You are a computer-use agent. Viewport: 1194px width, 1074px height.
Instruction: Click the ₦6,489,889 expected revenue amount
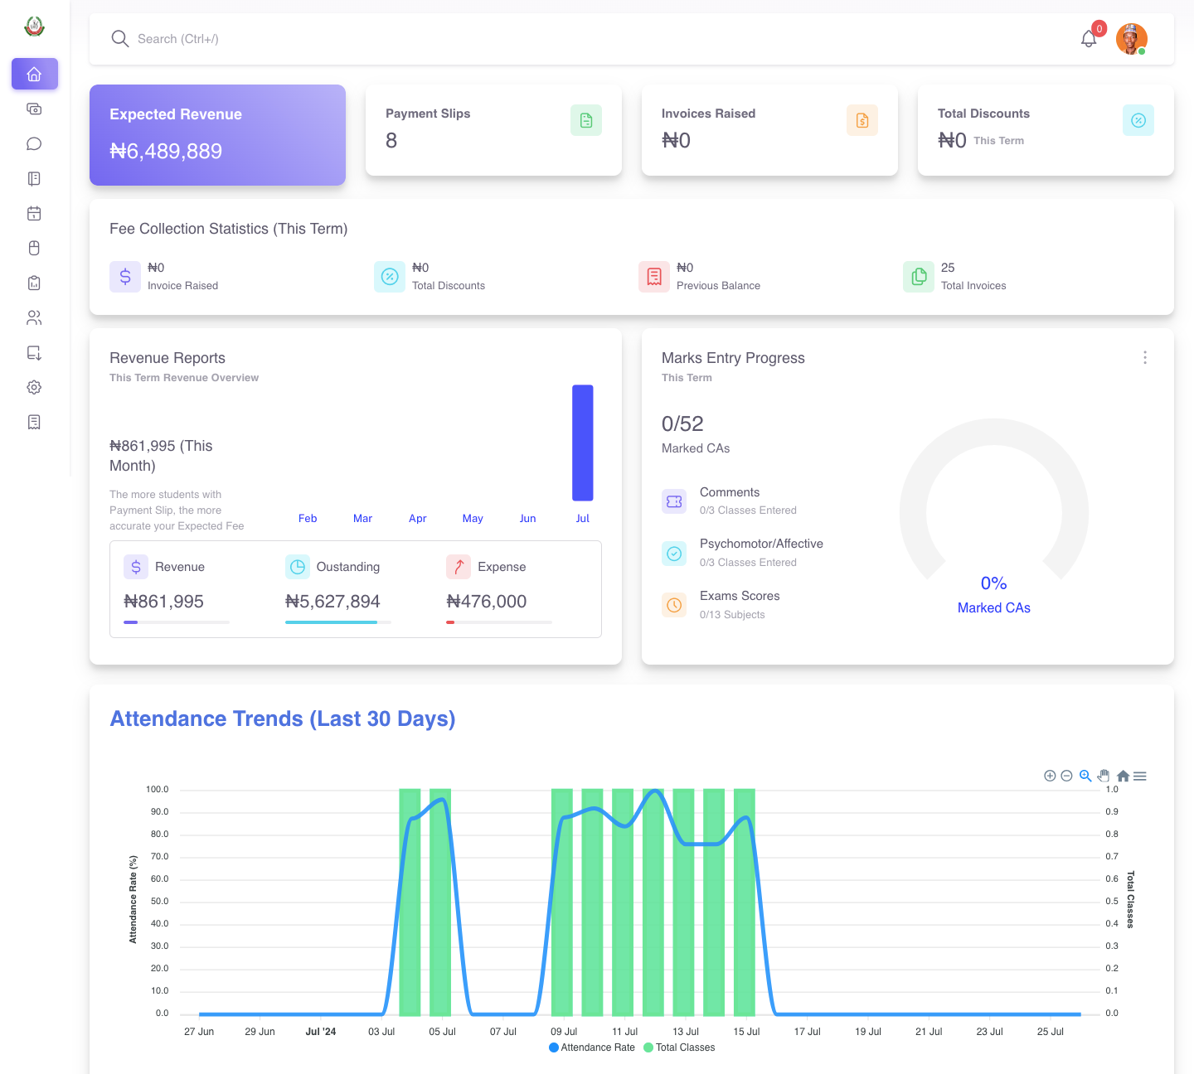coord(166,151)
